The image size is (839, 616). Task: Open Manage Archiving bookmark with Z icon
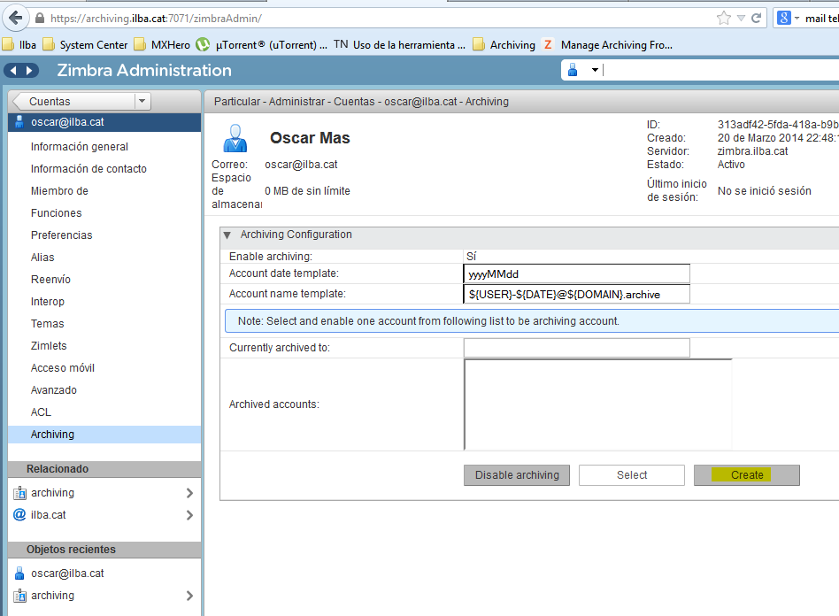[607, 45]
